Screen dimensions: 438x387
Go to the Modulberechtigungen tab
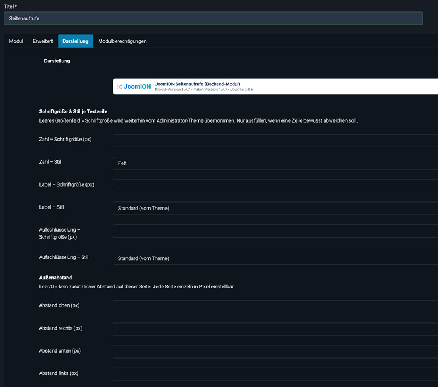tap(122, 41)
